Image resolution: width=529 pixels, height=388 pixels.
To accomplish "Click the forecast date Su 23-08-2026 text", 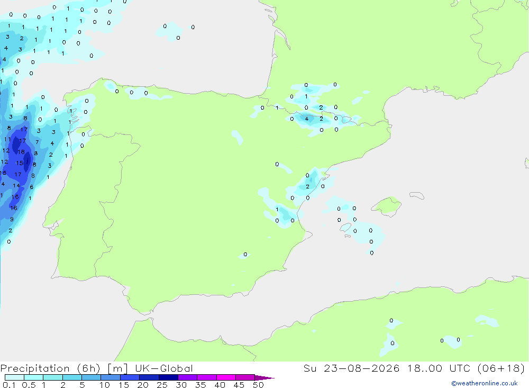I will 351,368.
